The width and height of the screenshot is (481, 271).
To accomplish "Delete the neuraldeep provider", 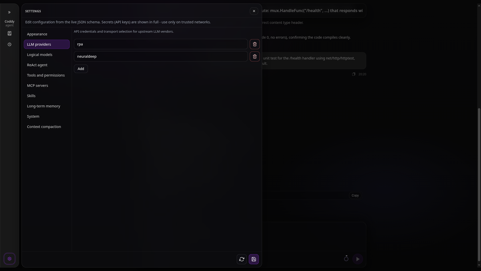I will (255, 56).
